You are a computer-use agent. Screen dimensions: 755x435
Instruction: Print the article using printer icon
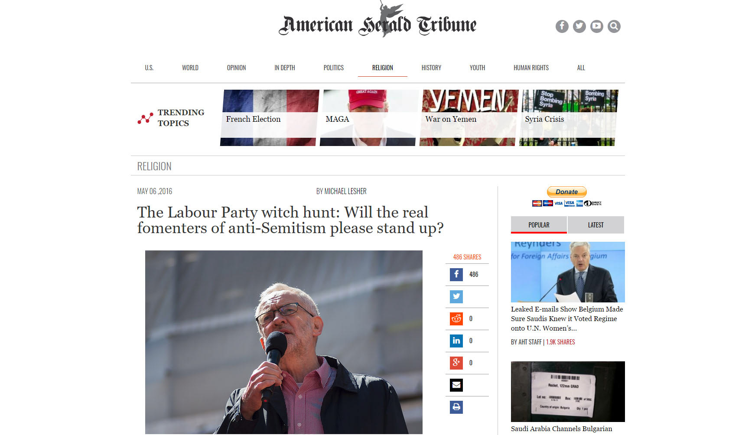tap(456, 407)
